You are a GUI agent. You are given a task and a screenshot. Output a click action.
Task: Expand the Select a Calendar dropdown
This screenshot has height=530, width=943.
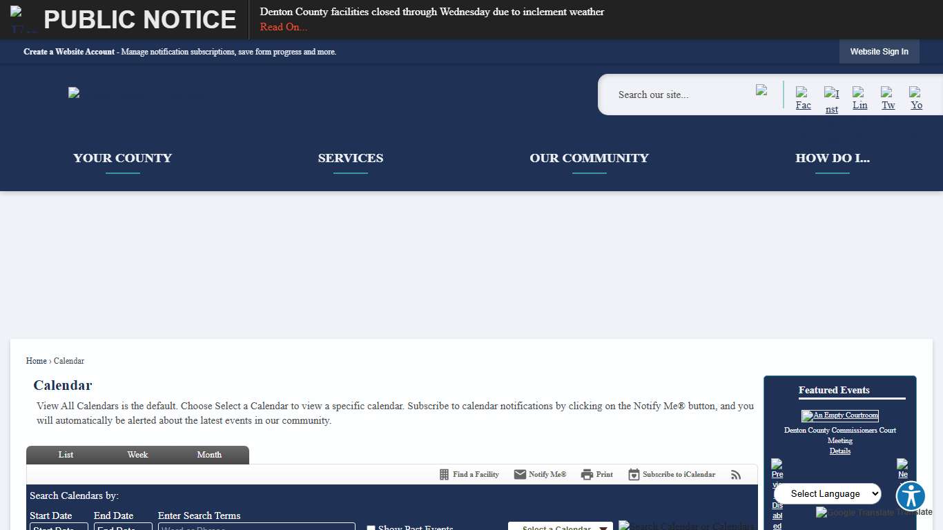560,527
